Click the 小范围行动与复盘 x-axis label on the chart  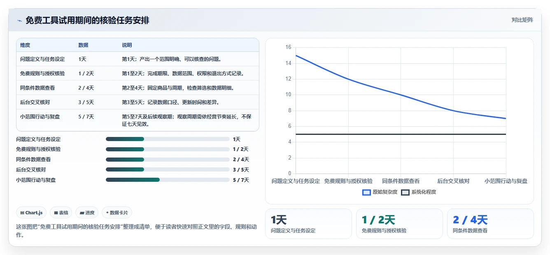(x=506, y=181)
